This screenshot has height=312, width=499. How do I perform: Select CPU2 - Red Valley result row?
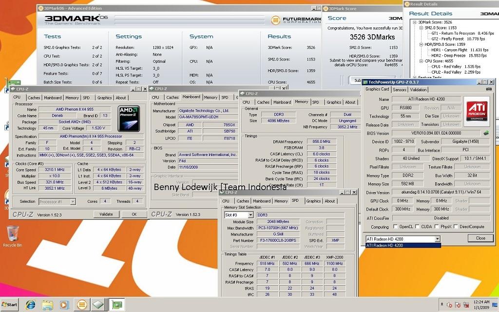point(456,72)
